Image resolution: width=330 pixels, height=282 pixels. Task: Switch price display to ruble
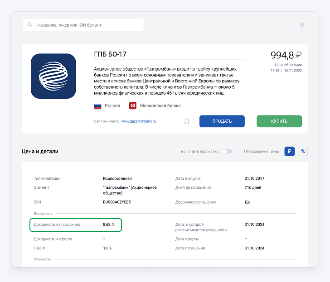289,151
